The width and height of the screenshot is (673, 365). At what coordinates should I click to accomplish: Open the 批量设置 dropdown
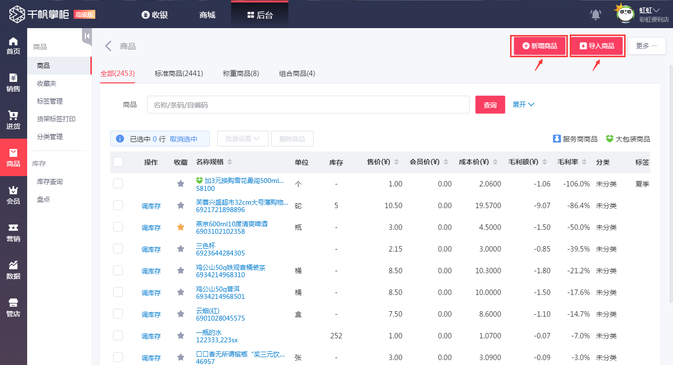(x=243, y=139)
